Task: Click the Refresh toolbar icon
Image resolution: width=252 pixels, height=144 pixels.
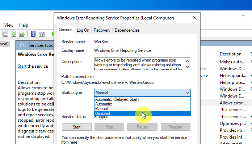Action: 14,34
